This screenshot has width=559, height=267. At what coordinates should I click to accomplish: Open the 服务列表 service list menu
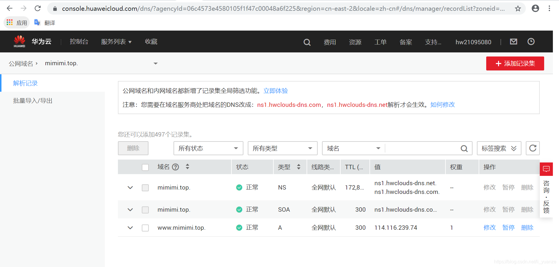(116, 42)
